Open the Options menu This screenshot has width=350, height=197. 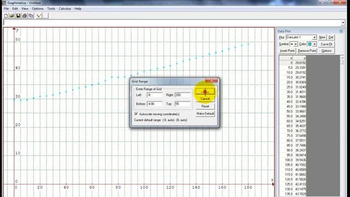pyautogui.click(x=38, y=9)
